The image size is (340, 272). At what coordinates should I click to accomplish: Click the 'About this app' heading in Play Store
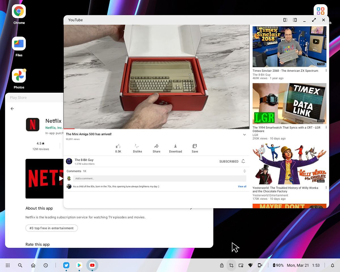pos(39,208)
